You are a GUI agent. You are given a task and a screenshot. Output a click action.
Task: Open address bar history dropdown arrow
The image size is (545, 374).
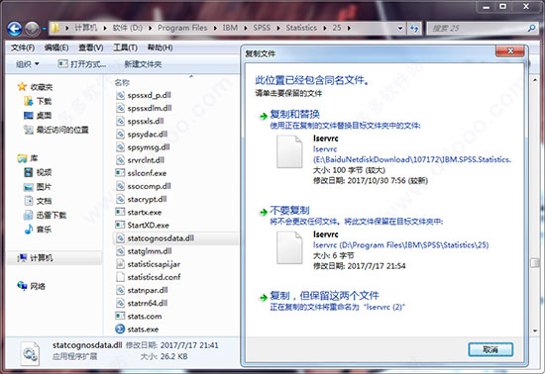coord(400,28)
